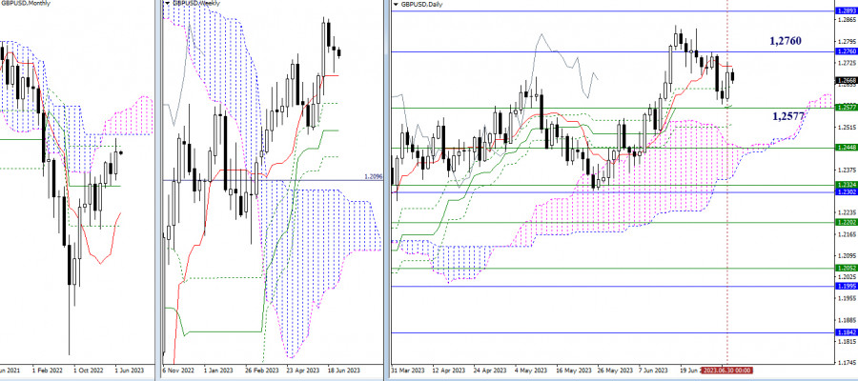
Task: Select the bold 1,2577 text annotation
Action: [x=788, y=115]
